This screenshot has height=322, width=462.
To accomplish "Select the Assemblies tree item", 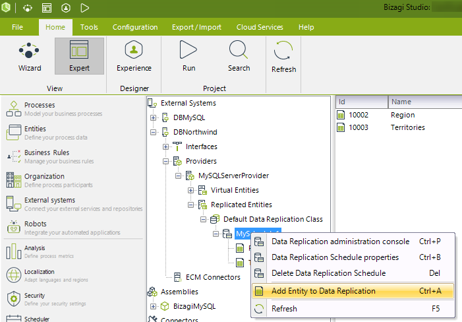I will click(179, 292).
